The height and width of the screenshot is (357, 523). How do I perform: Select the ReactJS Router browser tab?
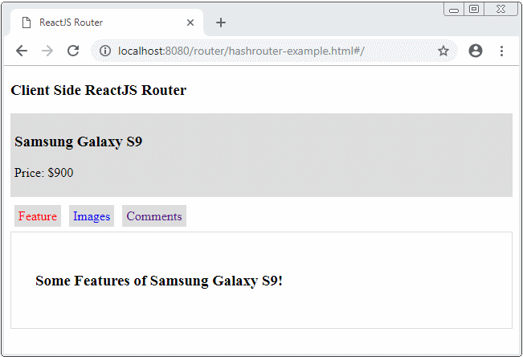tap(107, 23)
